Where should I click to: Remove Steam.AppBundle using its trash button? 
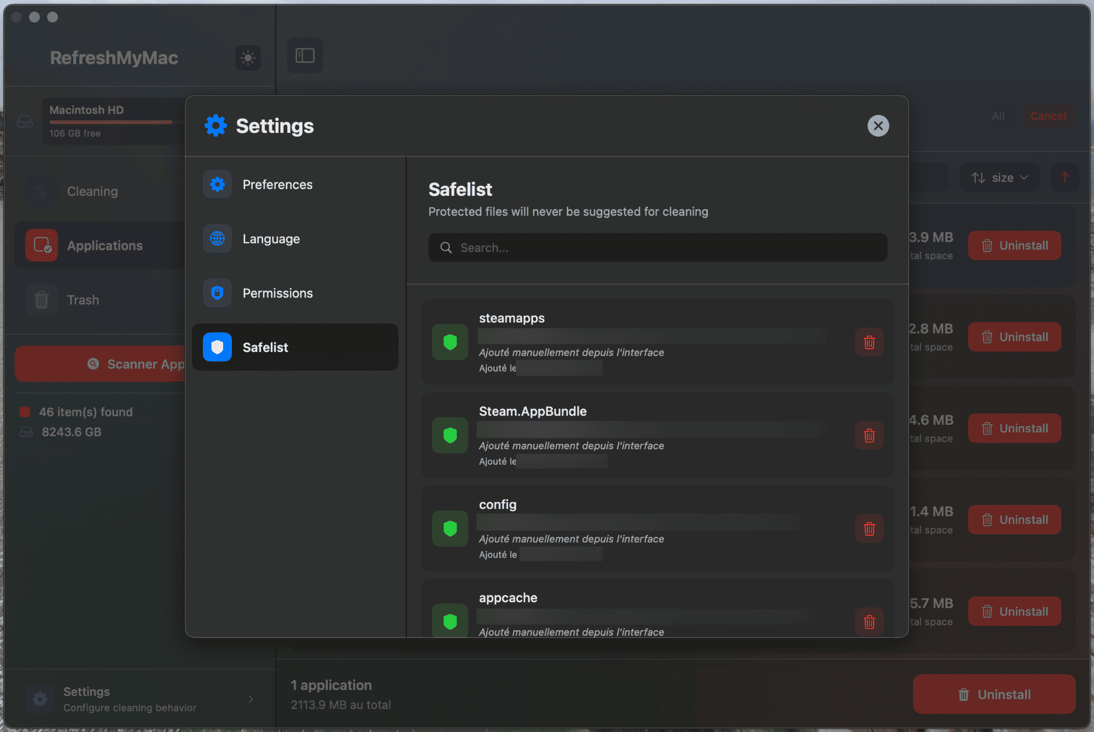coord(869,435)
